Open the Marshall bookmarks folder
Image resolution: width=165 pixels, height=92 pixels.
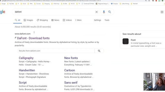coord(134,4)
